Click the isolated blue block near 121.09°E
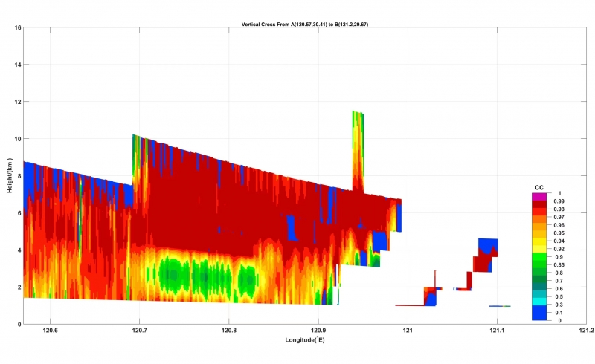Image resolution: width=595 pixels, height=364 pixels. click(x=489, y=245)
